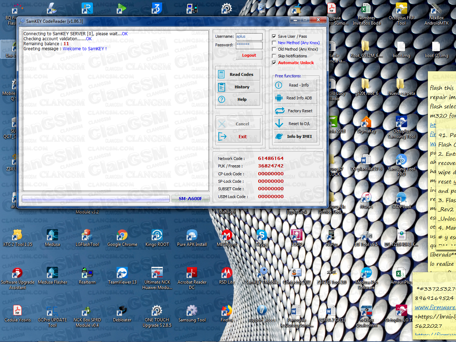Click the progress bar in SamKEY

pyautogui.click(x=96, y=199)
